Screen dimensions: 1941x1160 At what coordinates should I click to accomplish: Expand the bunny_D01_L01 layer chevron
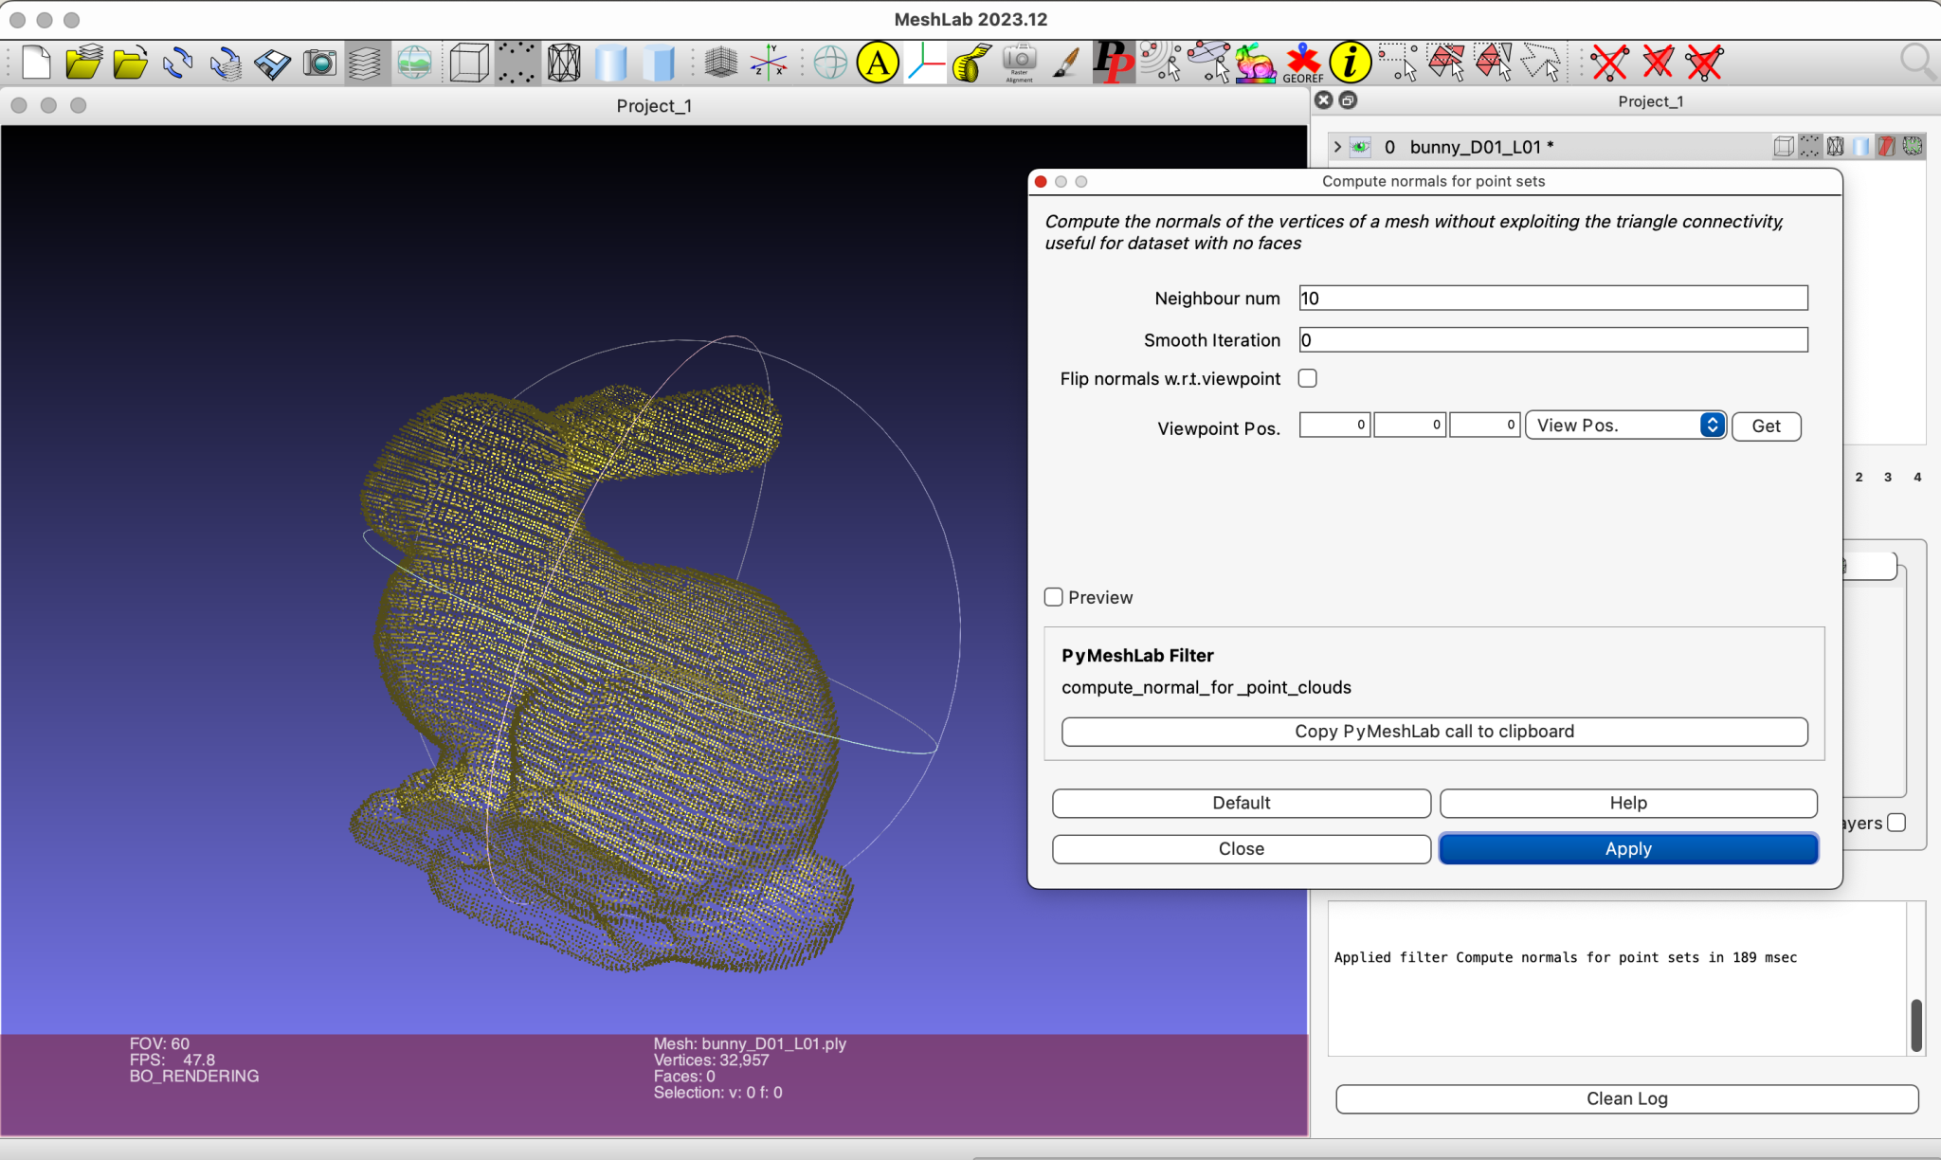pos(1337,147)
